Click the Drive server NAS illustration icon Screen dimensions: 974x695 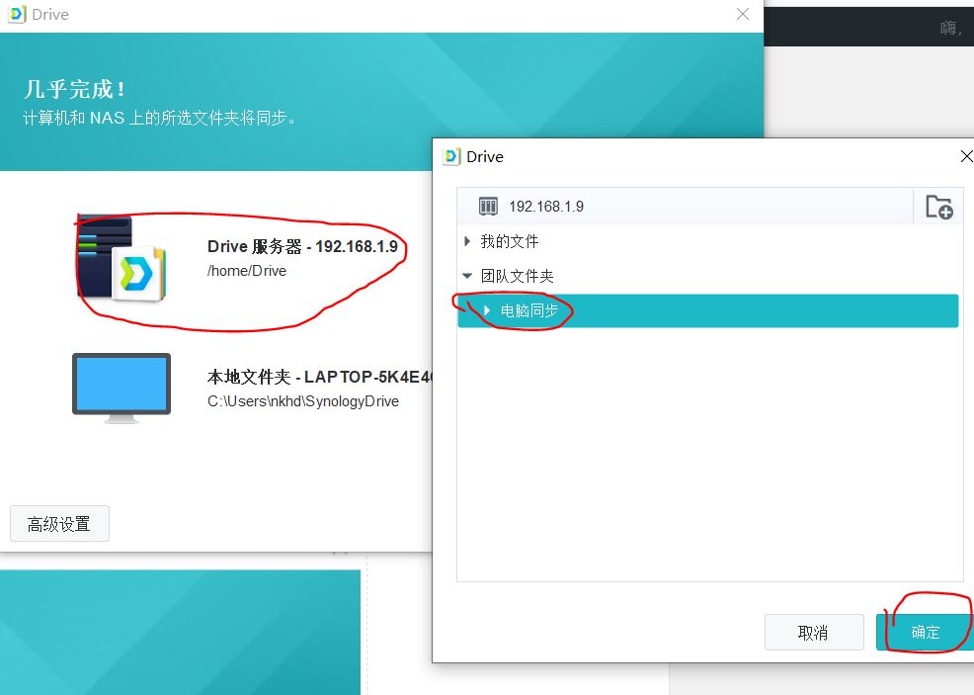(122, 259)
